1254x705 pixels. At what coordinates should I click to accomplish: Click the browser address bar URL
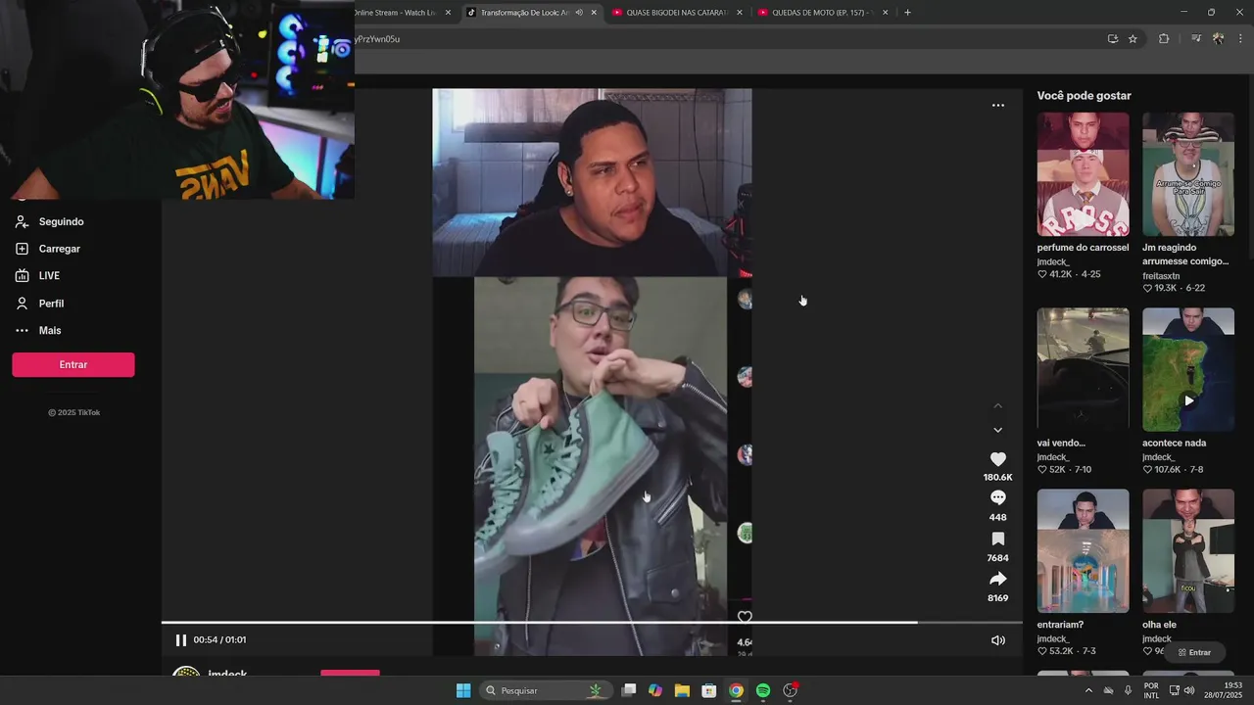377,39
